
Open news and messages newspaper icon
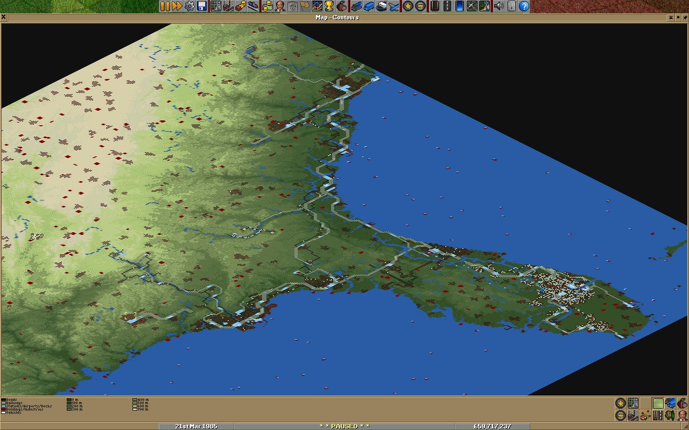click(x=511, y=6)
